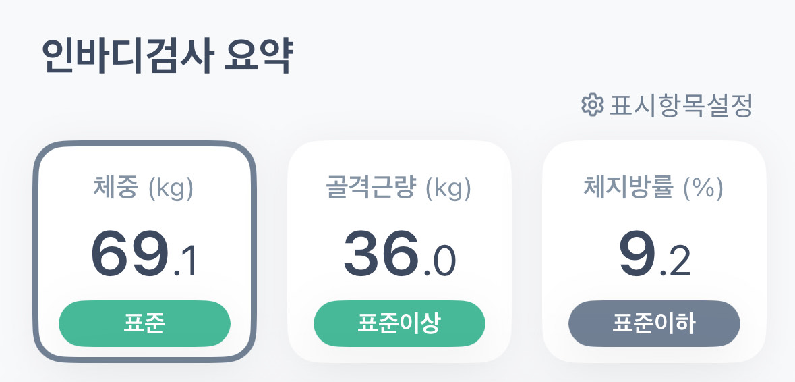Click the 9.2 body fat value
This screenshot has height=382, width=795.
coord(653,254)
